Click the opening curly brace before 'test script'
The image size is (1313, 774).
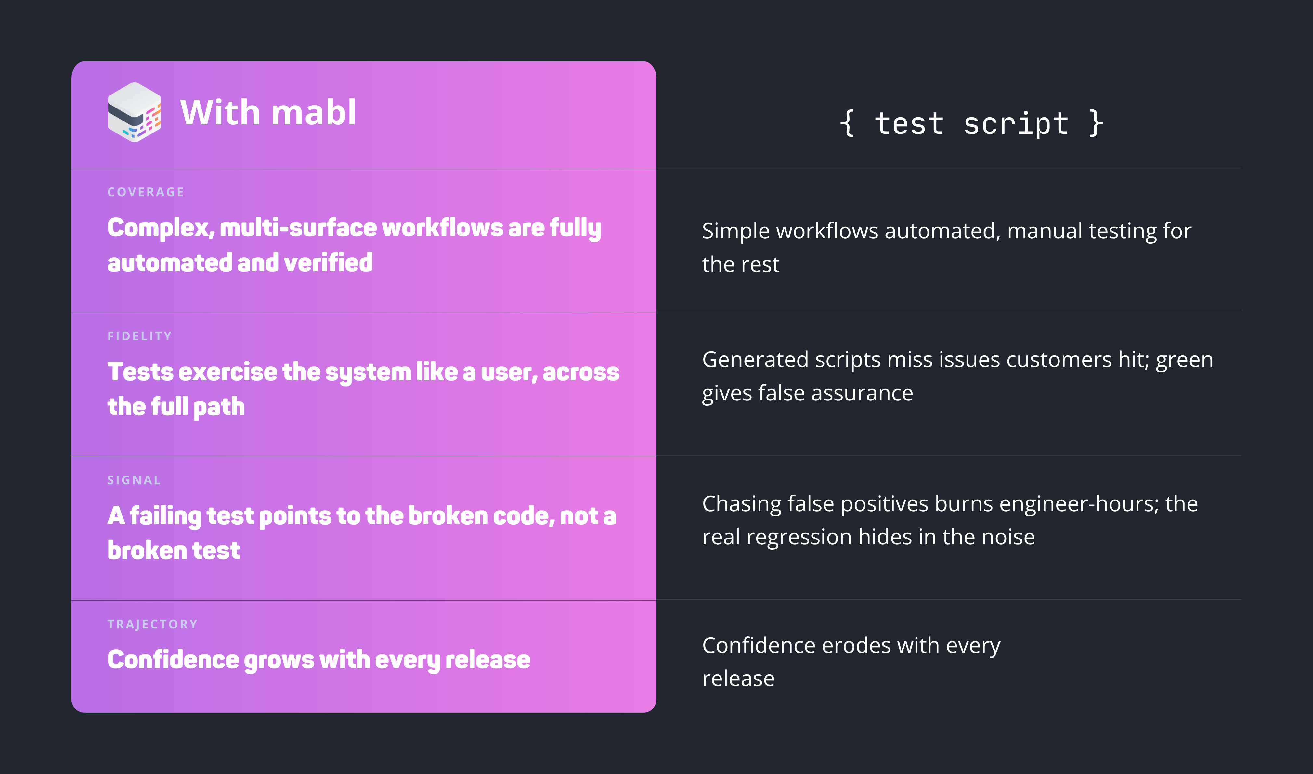pyautogui.click(x=847, y=124)
